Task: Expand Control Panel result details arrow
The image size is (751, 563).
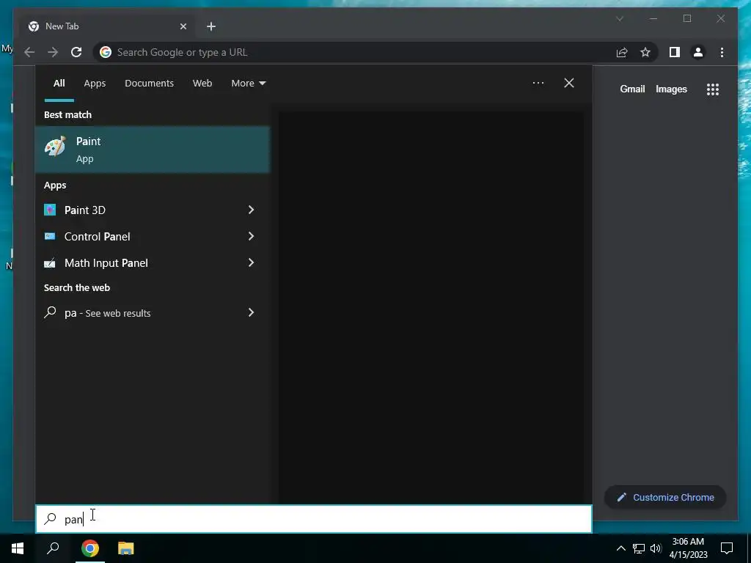Action: [x=251, y=237]
